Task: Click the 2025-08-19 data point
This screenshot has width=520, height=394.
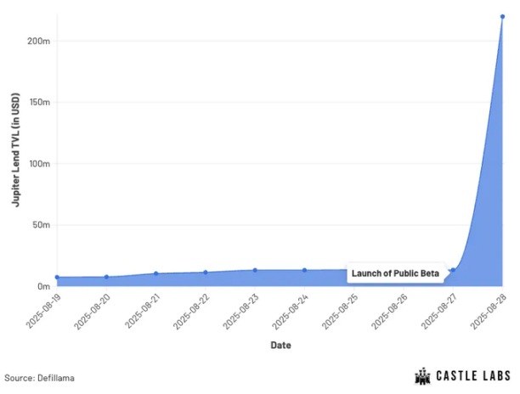Action: (x=57, y=277)
